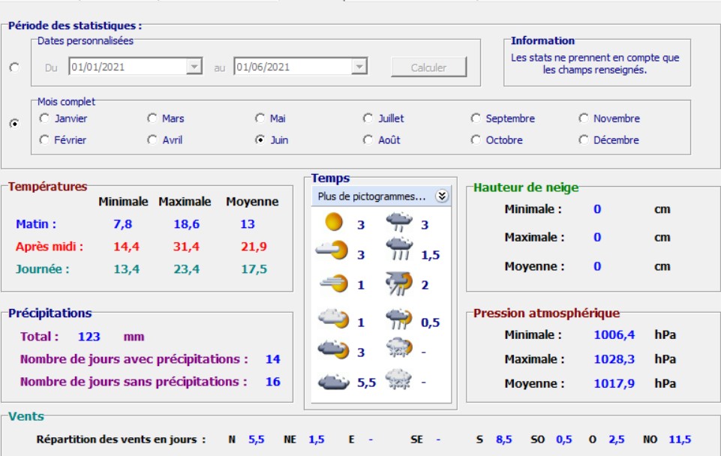Click the light rain cloud pictogram
The height and width of the screenshot is (456, 721).
(399, 222)
